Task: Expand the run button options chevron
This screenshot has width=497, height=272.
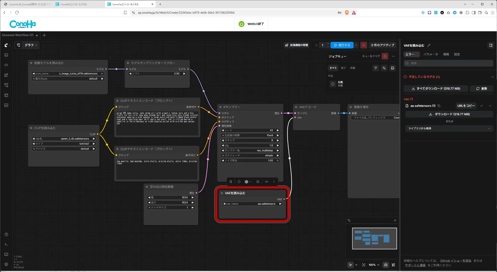Action: pos(356,45)
